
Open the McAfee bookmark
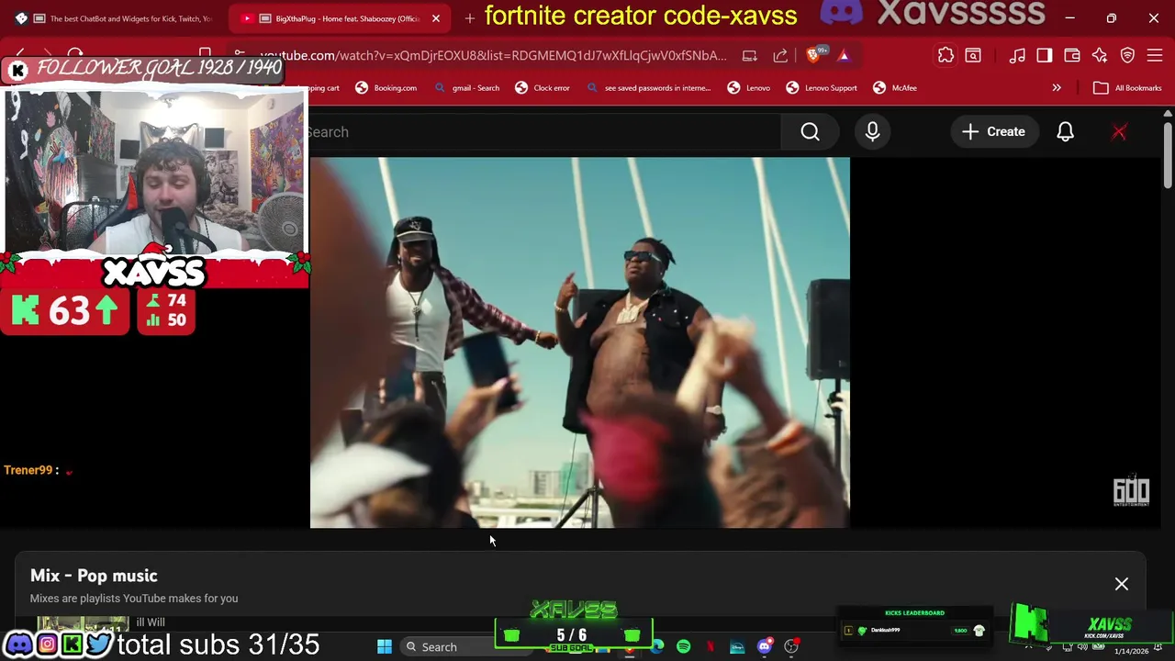tap(895, 88)
